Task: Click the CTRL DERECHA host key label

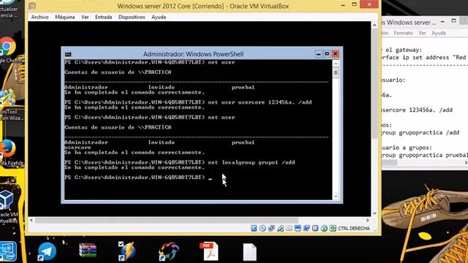Action: (354, 229)
